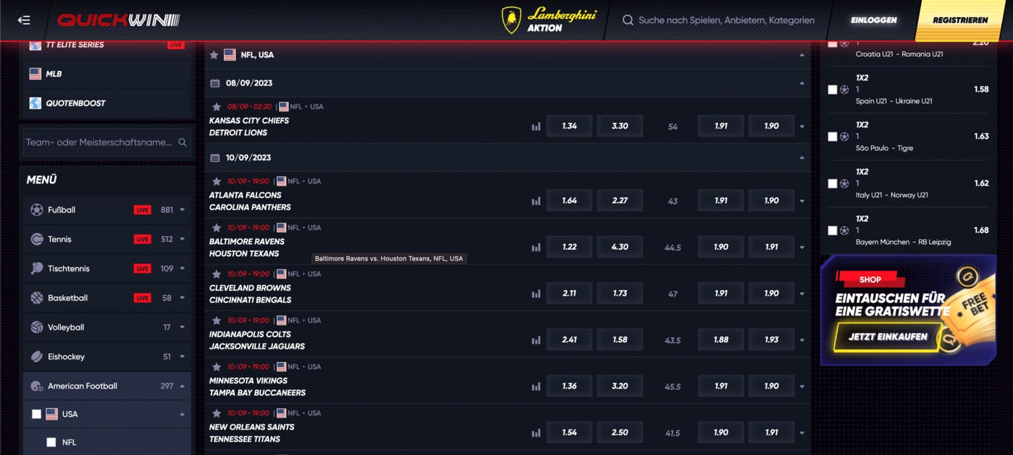Screen dimensions: 1013x455
Task: Star the Cleveland Browns match
Action: pos(217,274)
